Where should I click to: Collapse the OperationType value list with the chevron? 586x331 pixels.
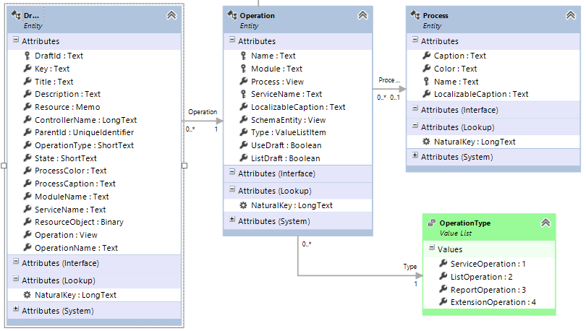coord(545,223)
